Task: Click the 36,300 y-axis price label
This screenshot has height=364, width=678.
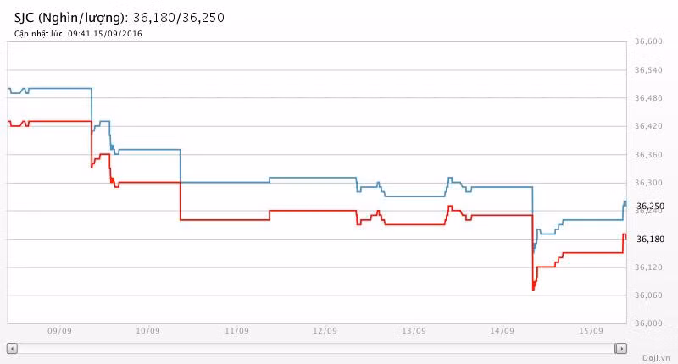Action: 648,183
